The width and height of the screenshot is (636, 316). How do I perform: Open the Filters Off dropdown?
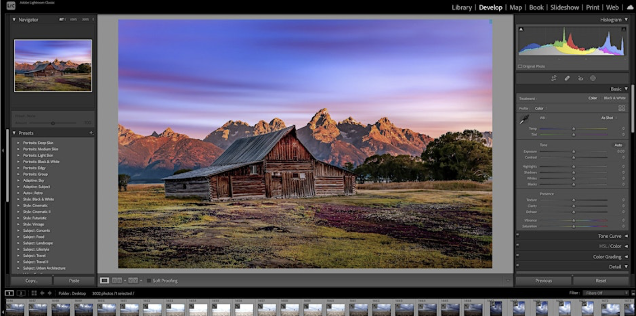606,293
